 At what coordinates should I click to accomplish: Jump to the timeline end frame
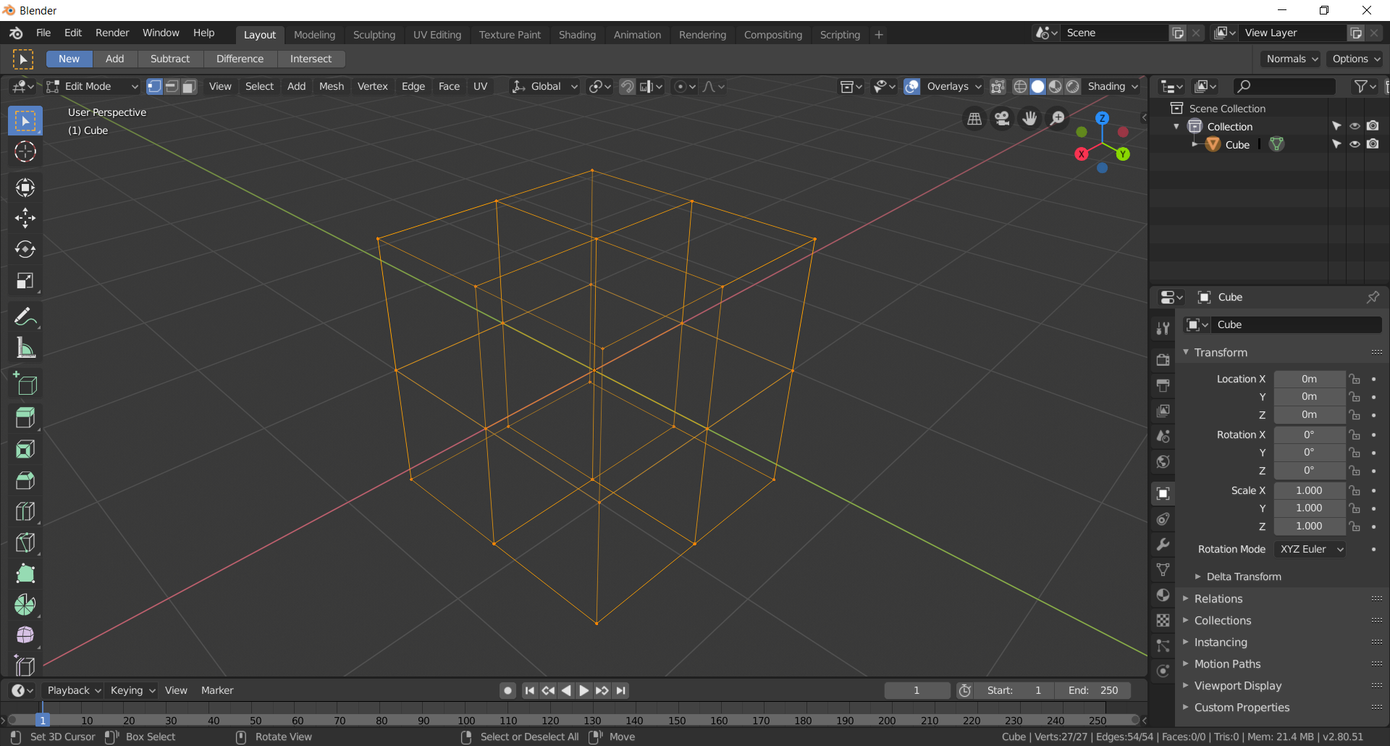click(621, 691)
